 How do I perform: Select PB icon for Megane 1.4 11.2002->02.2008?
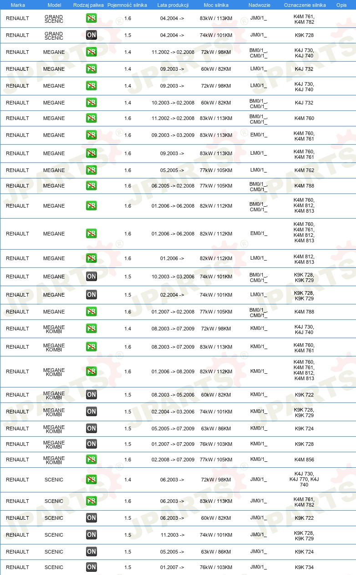(91, 52)
